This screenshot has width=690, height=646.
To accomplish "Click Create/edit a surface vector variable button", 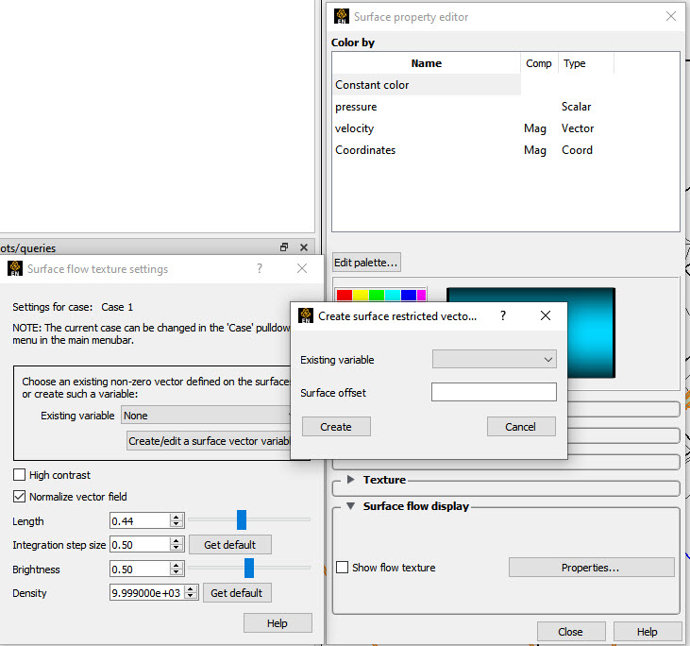I will pos(210,440).
